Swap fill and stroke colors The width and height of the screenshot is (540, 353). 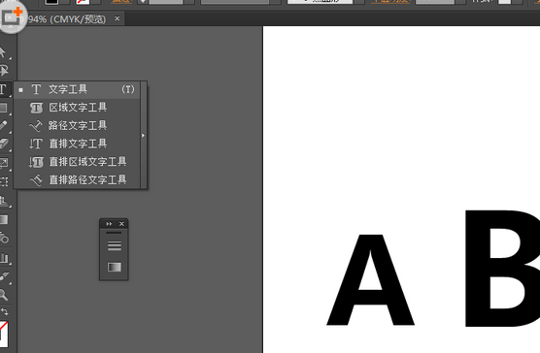point(5,311)
